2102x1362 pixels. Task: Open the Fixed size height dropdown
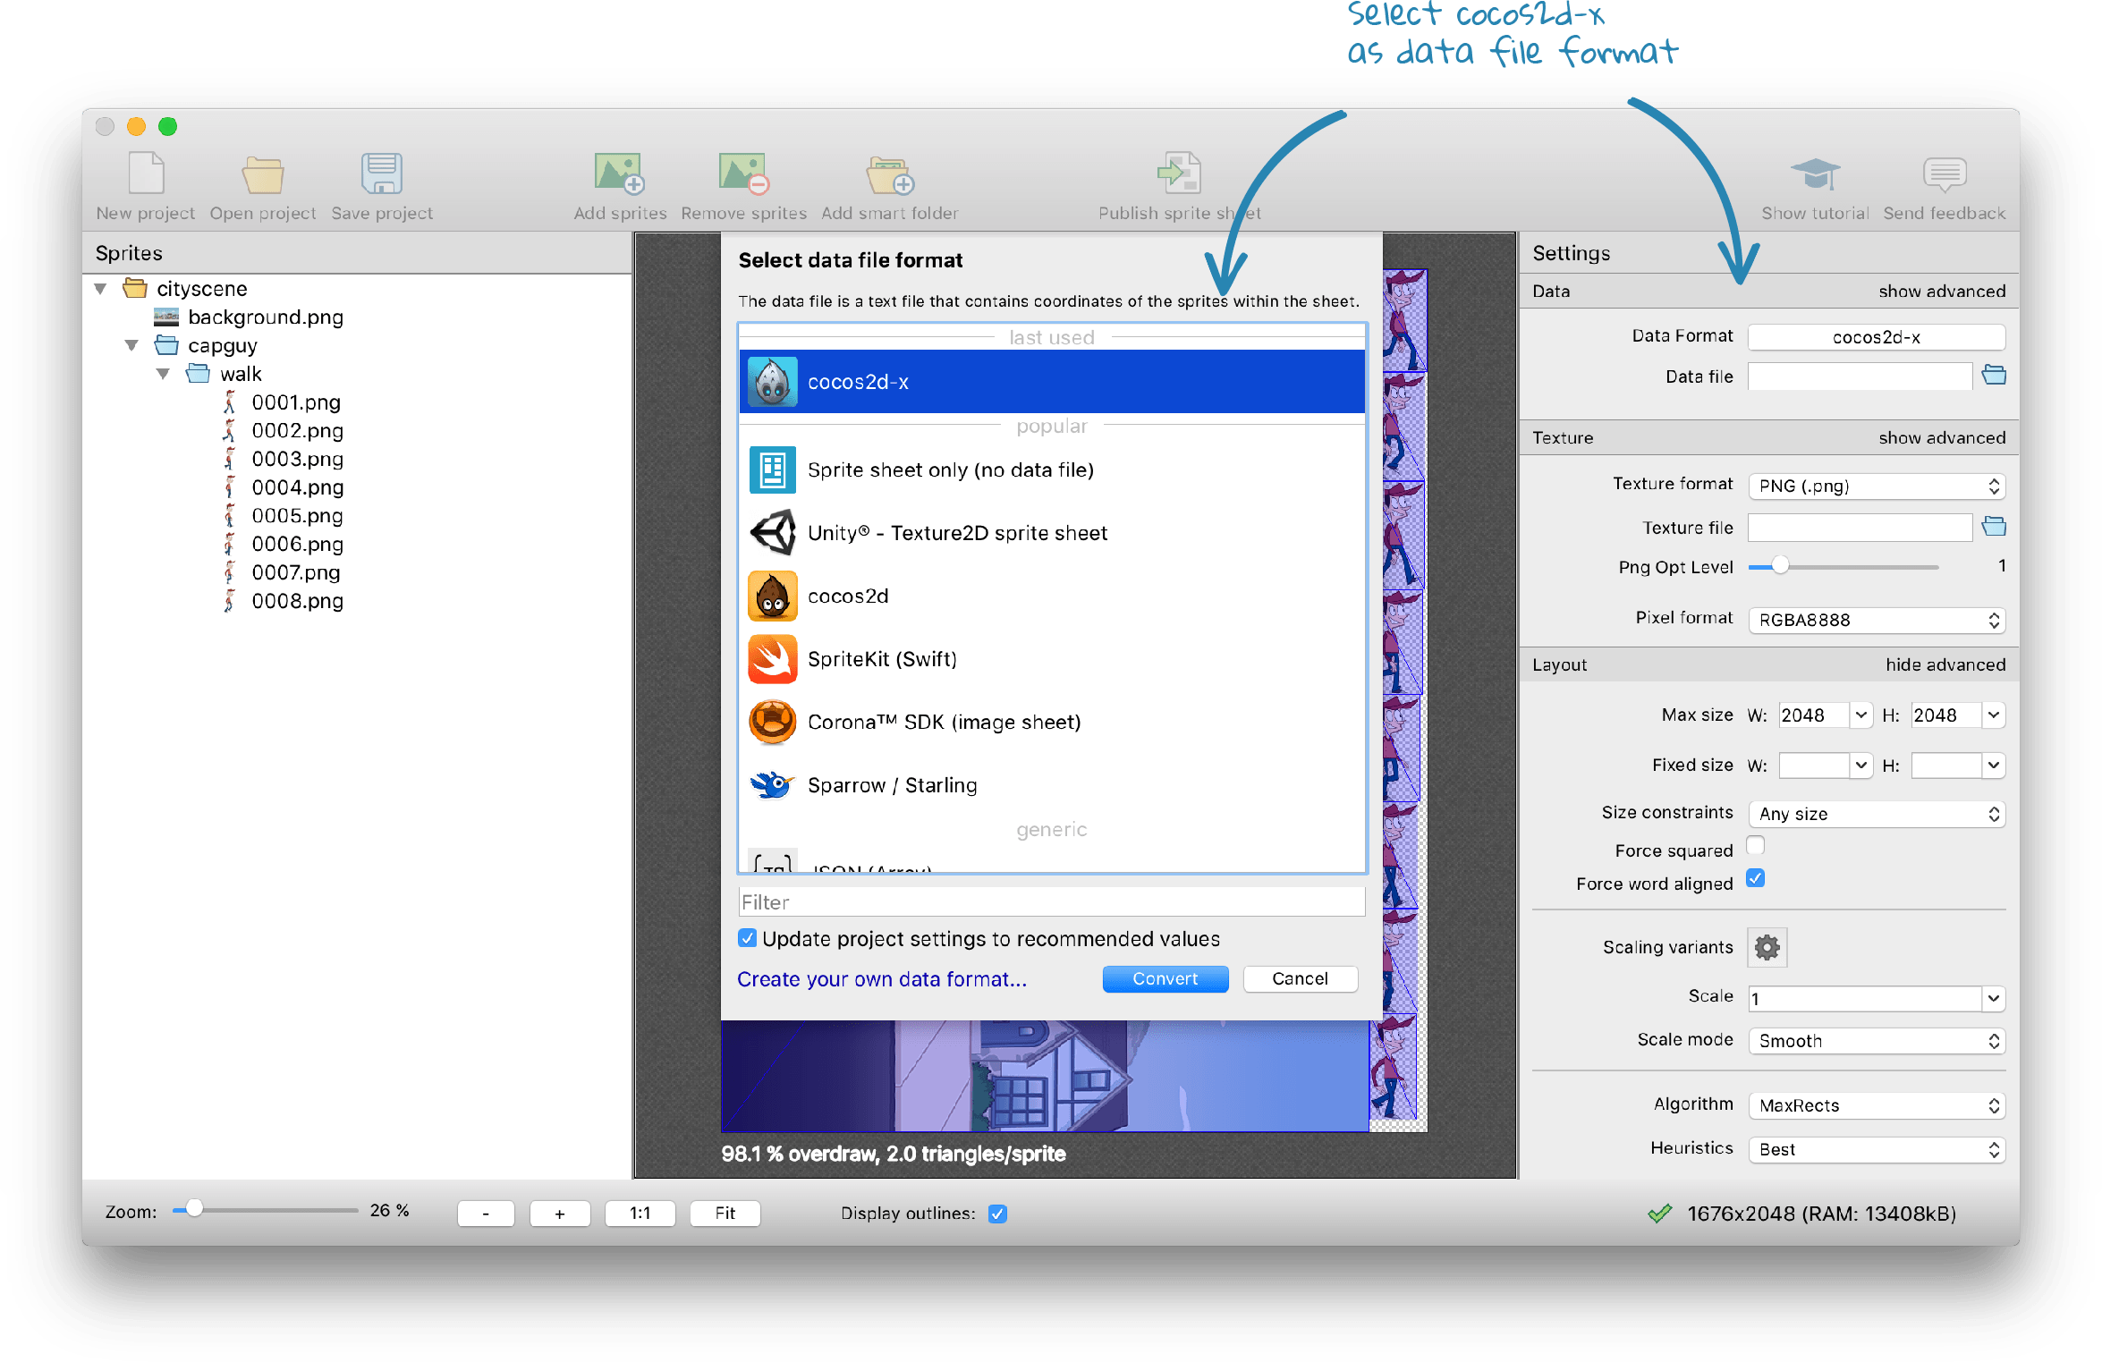click(x=1994, y=765)
